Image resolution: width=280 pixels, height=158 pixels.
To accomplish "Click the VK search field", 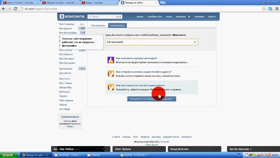I will tap(105, 17).
